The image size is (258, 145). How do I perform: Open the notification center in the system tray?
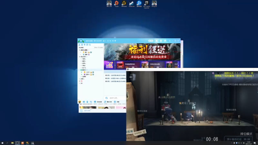[x=254, y=143]
